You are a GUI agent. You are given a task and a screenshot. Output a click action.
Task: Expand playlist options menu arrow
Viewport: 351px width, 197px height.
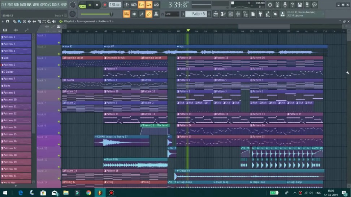click(x=2, y=22)
